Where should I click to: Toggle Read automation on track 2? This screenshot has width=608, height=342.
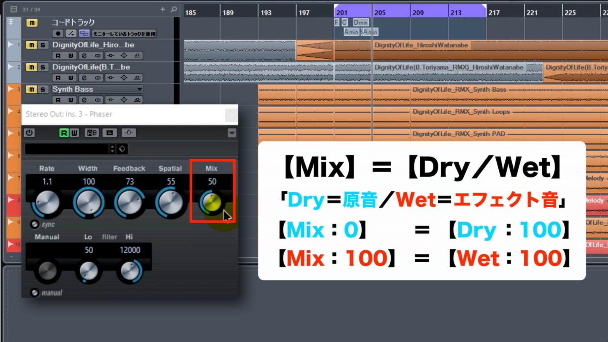(x=58, y=78)
